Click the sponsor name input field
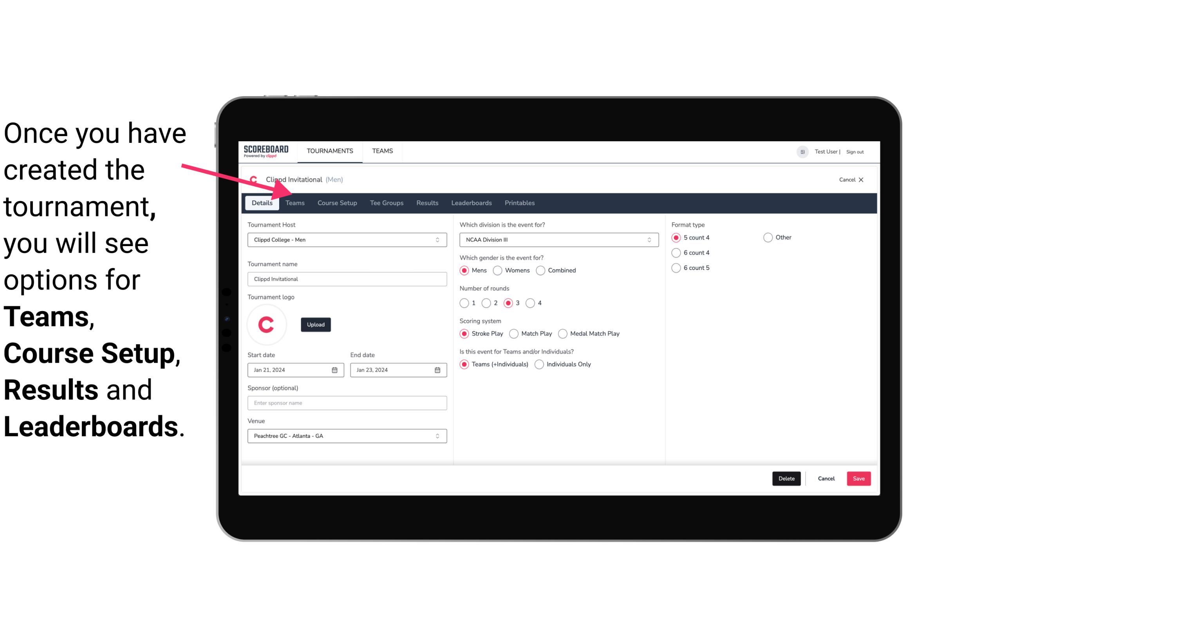The image size is (1185, 637). (346, 403)
